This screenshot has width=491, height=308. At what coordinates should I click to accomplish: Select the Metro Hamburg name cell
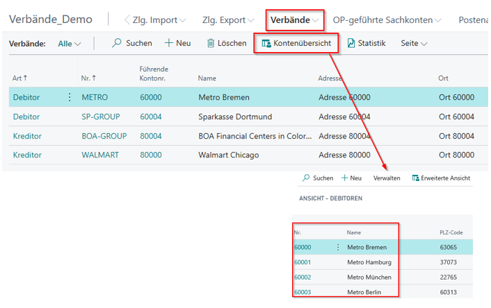(x=369, y=262)
